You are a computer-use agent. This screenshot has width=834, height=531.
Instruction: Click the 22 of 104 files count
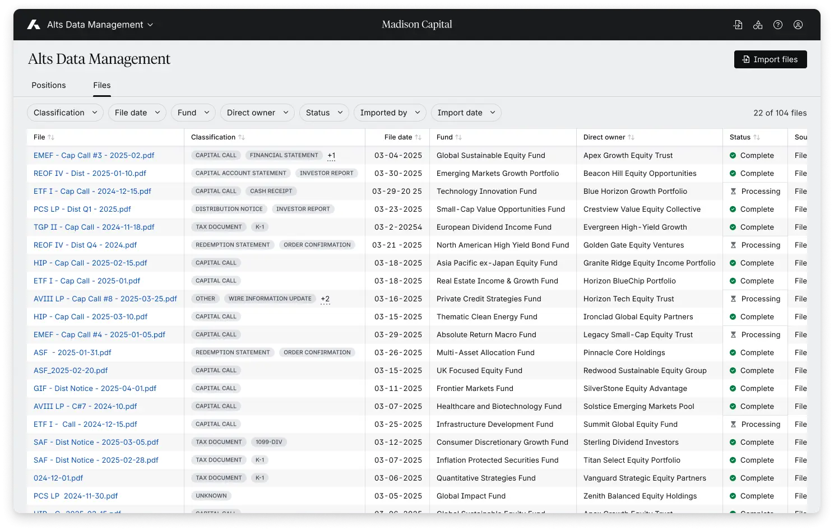pyautogui.click(x=780, y=113)
